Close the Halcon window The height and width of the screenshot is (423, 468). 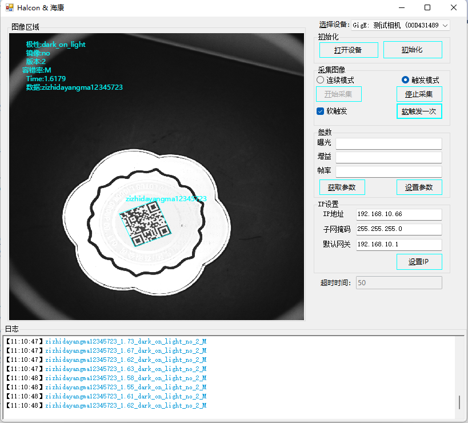click(454, 8)
